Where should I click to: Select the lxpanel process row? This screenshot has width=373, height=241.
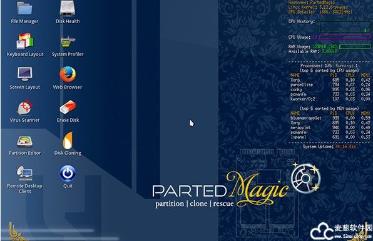[330, 137]
